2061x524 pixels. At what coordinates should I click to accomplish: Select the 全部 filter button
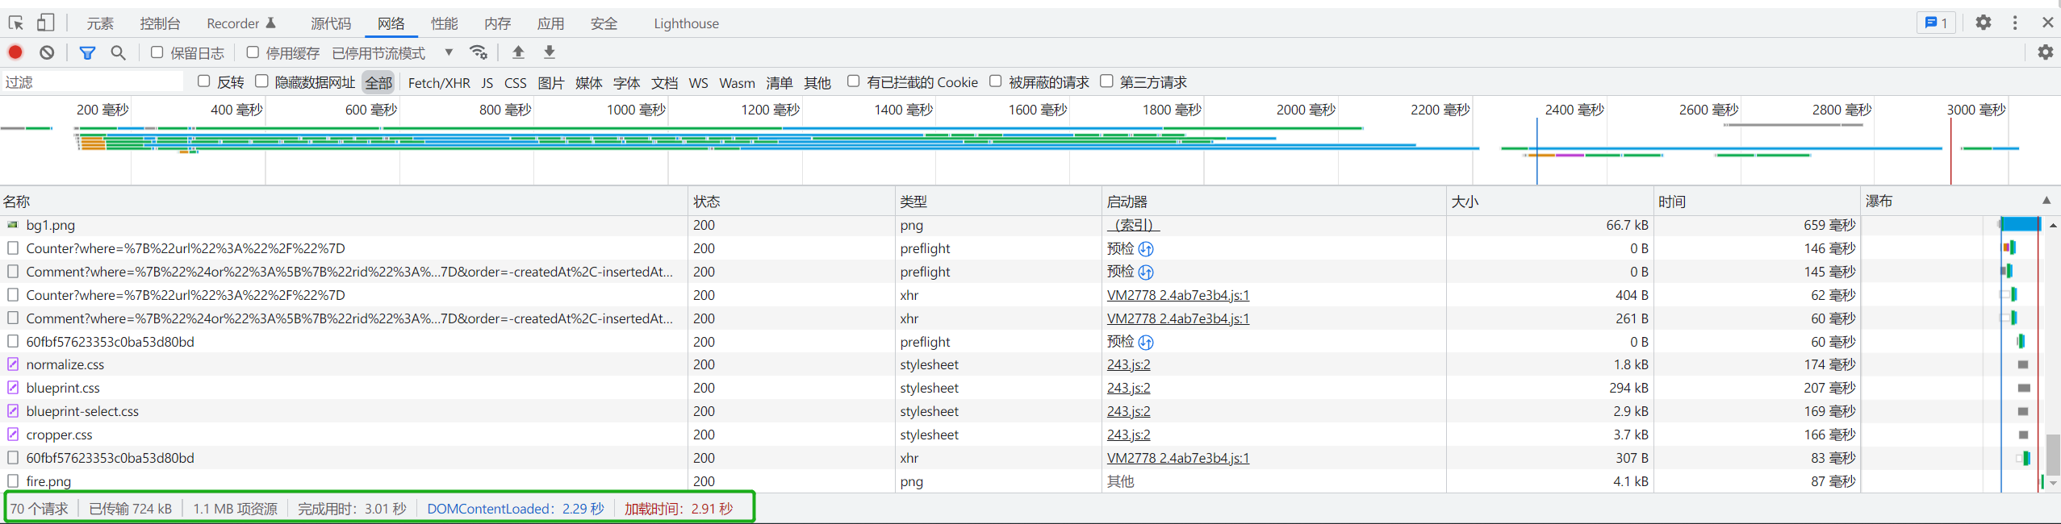tap(378, 82)
